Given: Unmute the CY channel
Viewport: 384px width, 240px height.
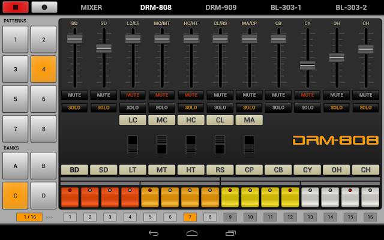Looking at the screenshot, I should click(307, 95).
